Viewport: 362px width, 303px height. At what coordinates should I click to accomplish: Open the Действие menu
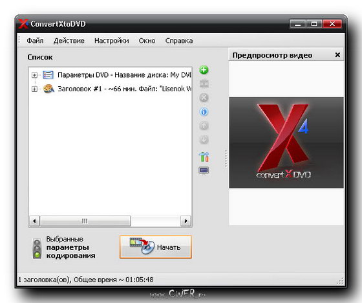coord(69,41)
